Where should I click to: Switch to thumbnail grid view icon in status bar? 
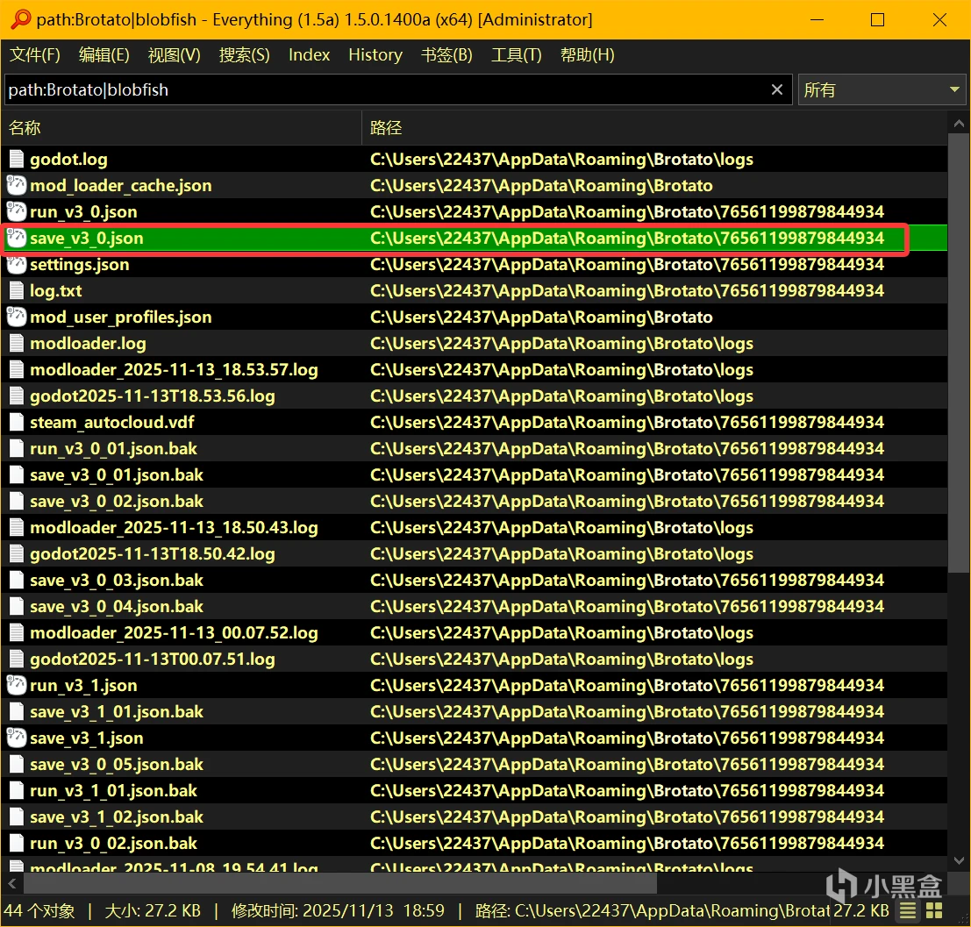(934, 910)
